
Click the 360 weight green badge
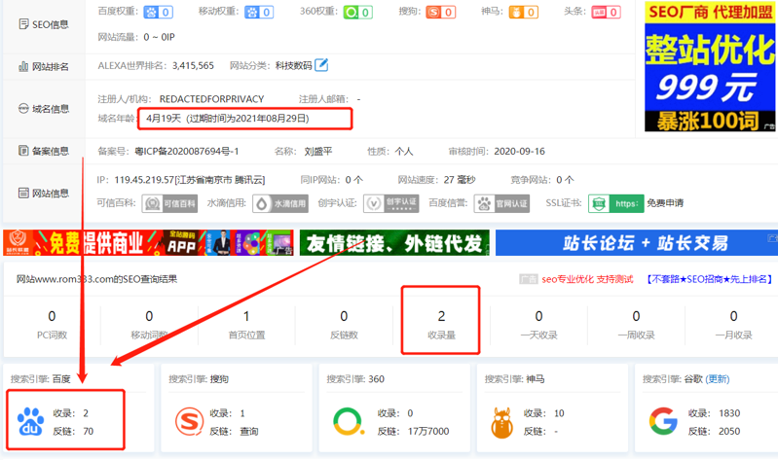[x=358, y=13]
